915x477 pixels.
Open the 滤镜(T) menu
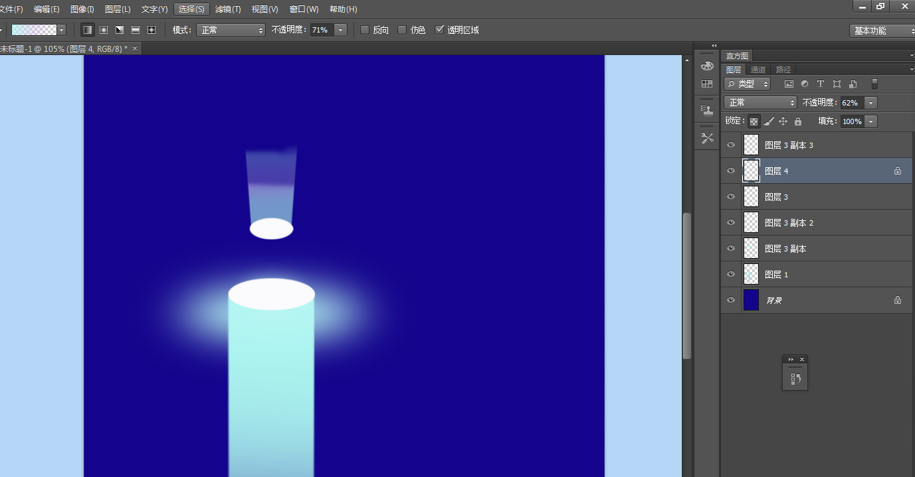(228, 9)
